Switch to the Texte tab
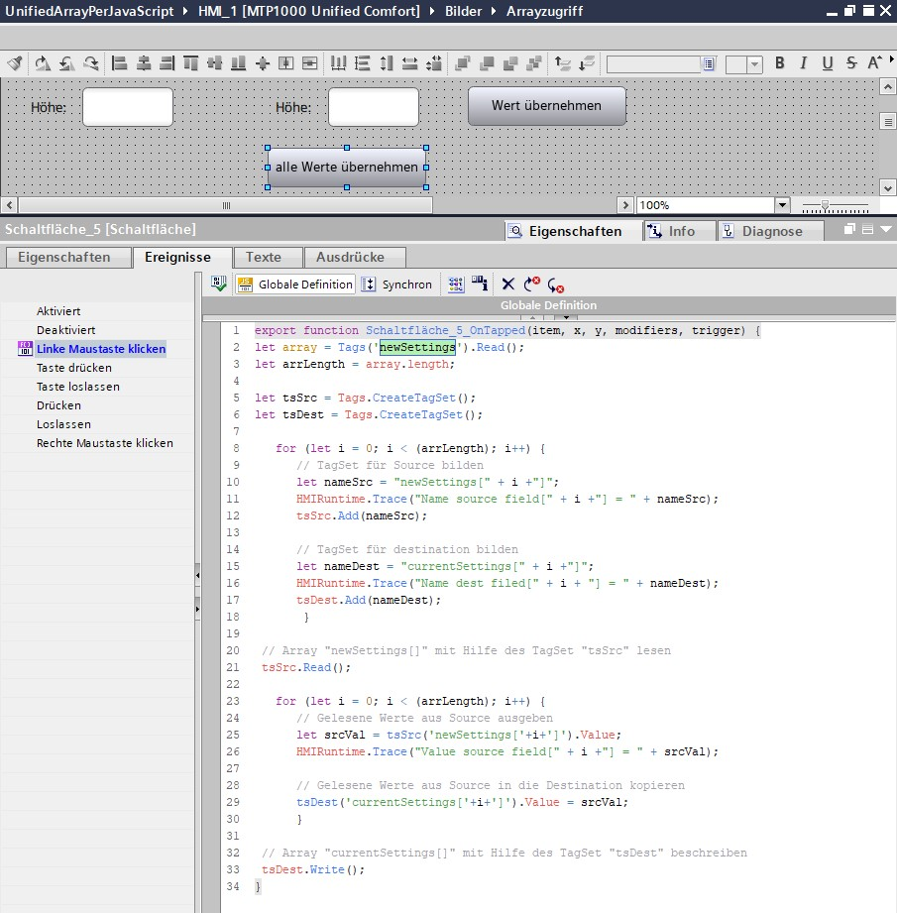This screenshot has width=897, height=913. point(264,257)
